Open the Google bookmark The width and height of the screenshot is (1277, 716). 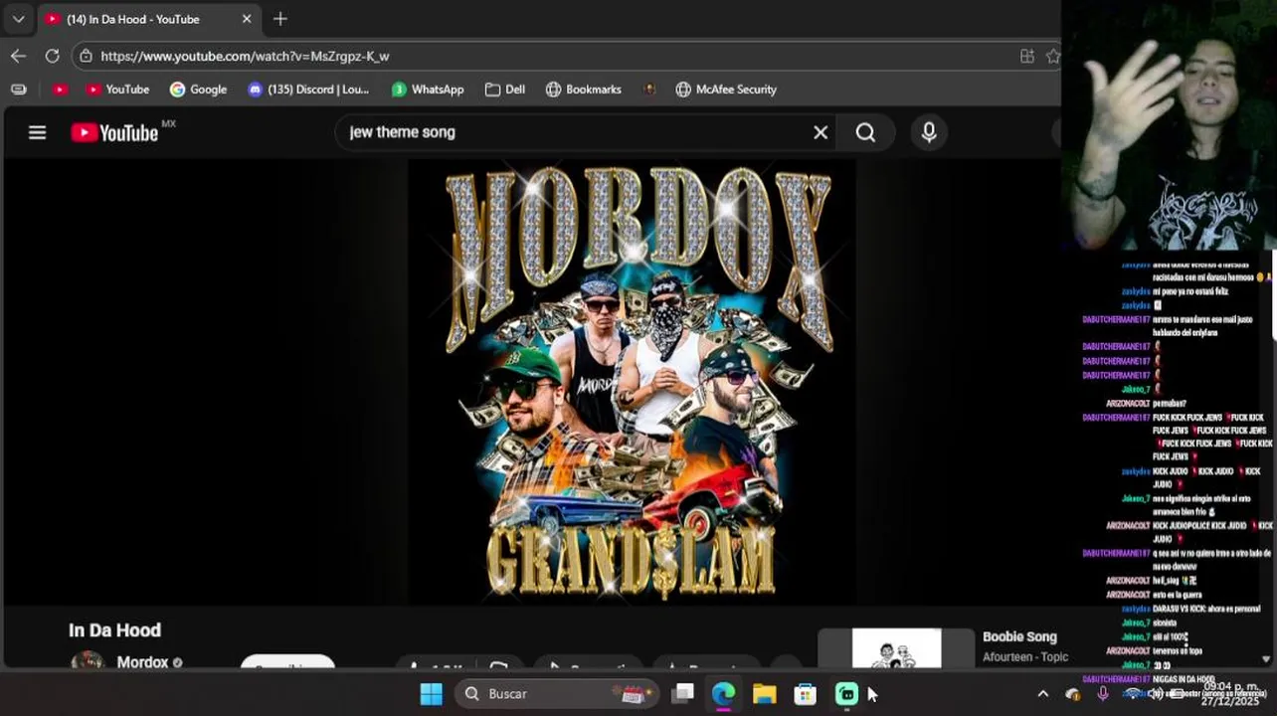pyautogui.click(x=198, y=89)
